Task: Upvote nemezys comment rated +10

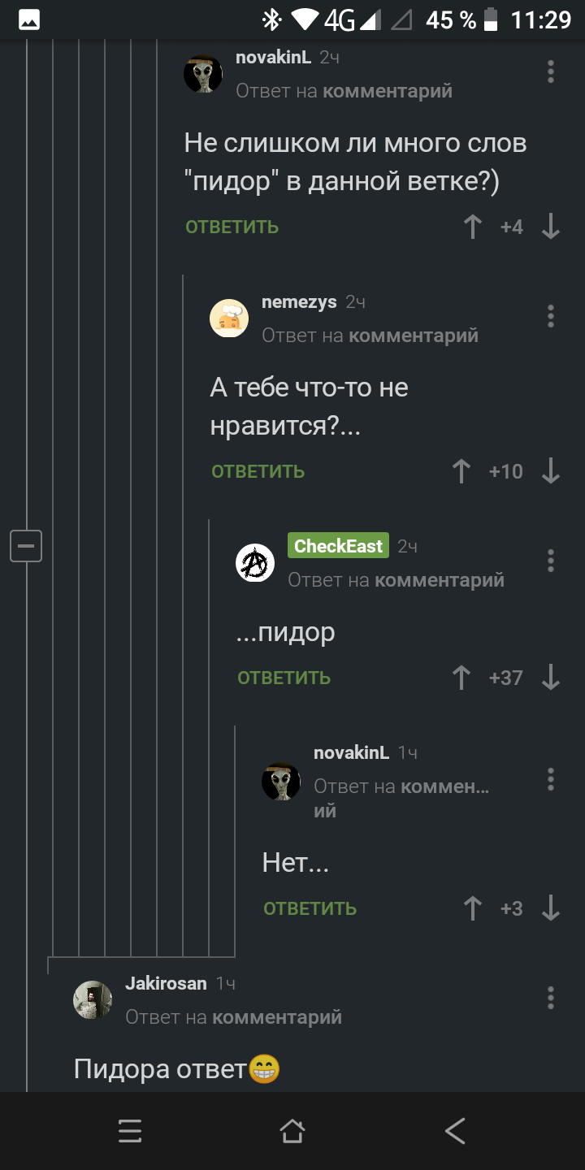Action: pos(461,471)
